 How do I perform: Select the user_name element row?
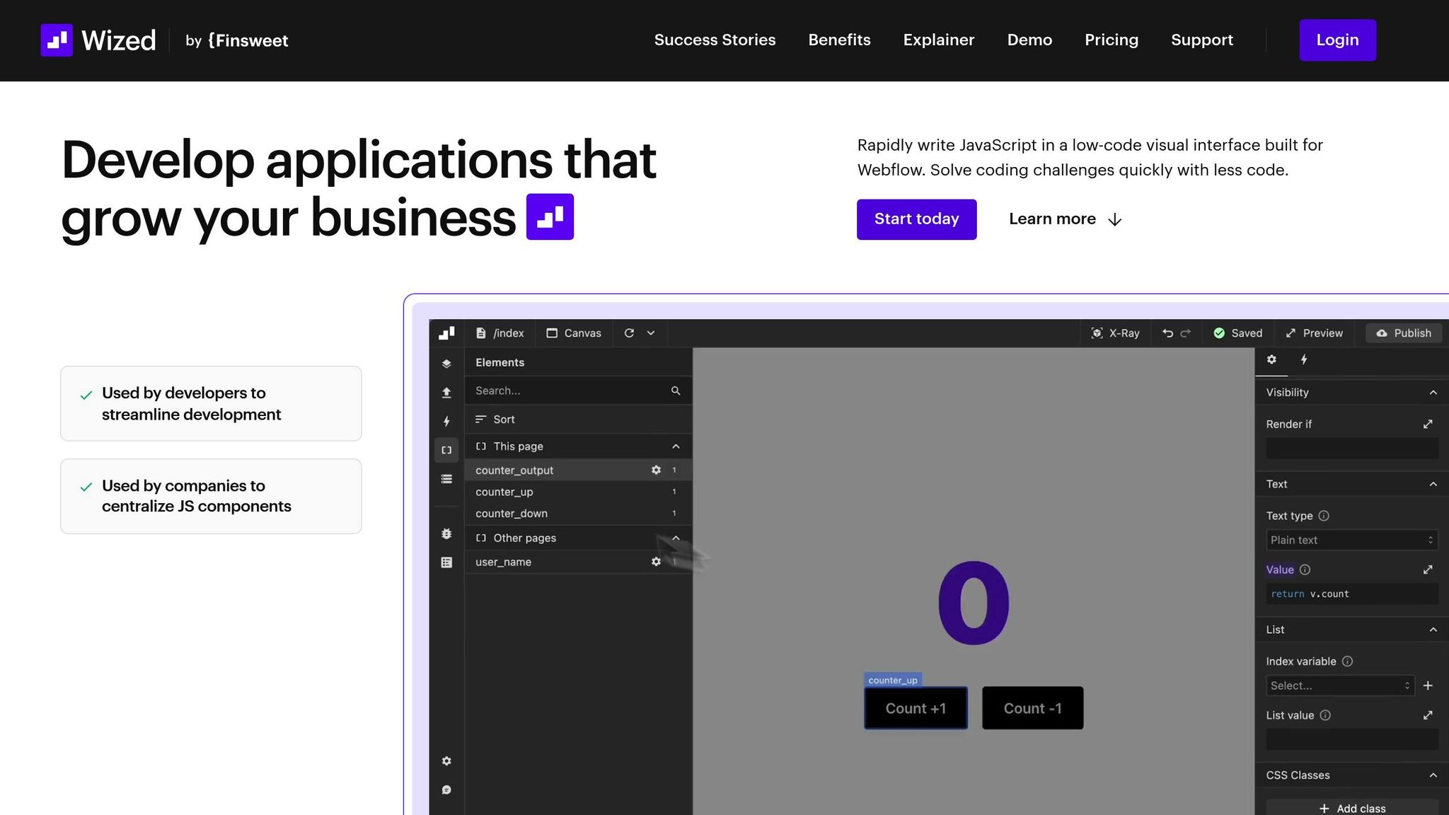point(578,562)
